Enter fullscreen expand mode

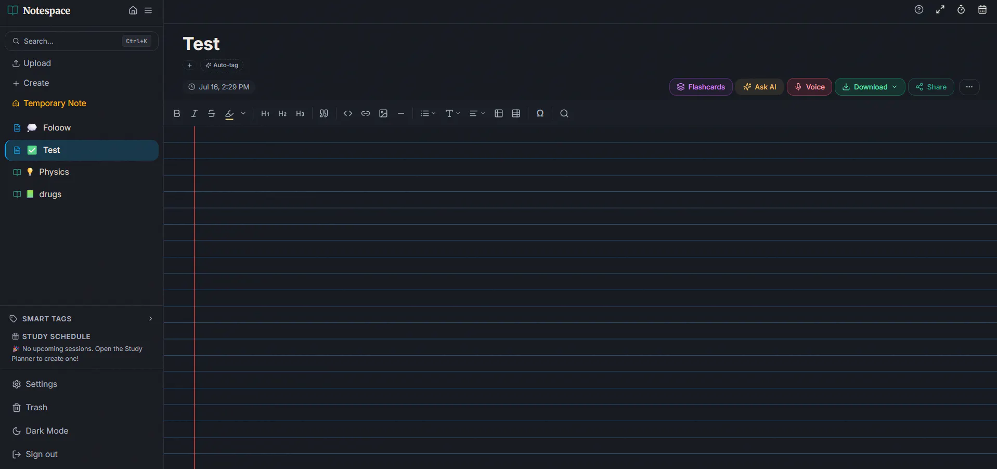(x=940, y=9)
